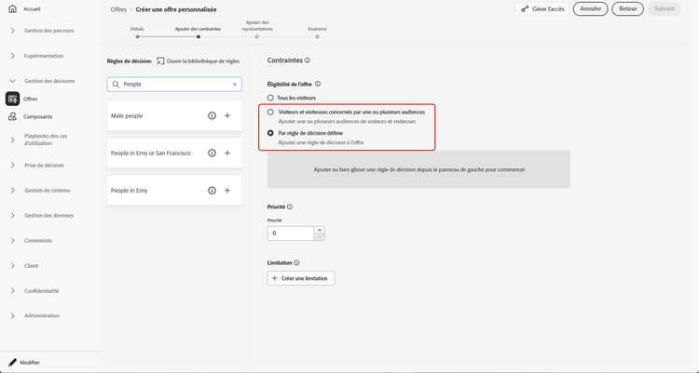
Task: Collapse Gestion des décisions section
Action: coord(12,81)
